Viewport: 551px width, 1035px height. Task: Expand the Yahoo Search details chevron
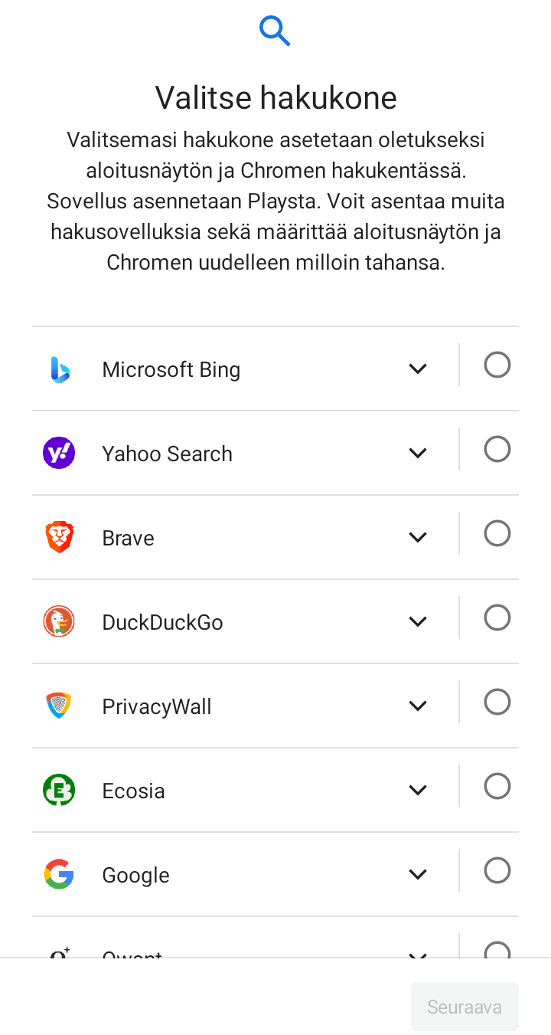click(x=418, y=453)
